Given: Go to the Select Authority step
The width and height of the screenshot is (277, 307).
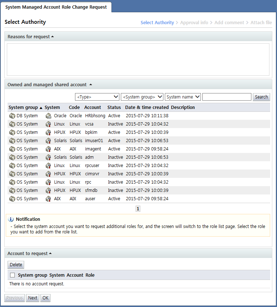Looking at the screenshot, I should point(157,22).
